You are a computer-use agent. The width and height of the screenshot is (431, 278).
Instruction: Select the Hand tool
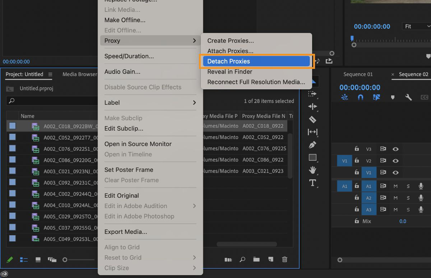pyautogui.click(x=312, y=170)
